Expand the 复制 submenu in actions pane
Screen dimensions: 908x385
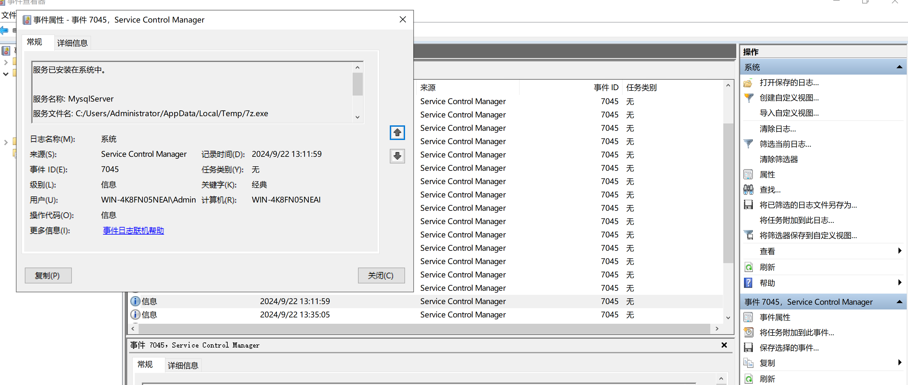[899, 363]
